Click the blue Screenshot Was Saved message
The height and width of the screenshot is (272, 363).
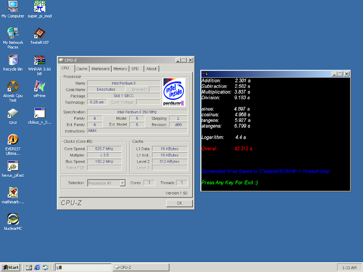[x=265, y=171]
